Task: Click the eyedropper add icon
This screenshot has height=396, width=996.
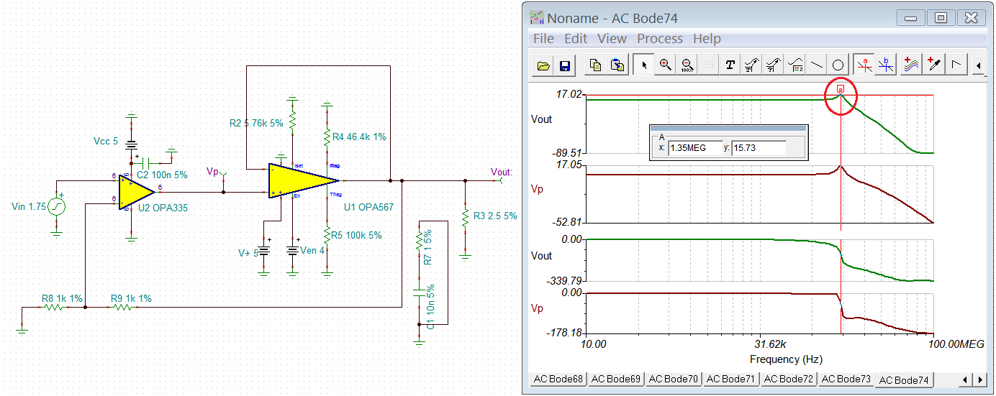Action: pos(934,65)
